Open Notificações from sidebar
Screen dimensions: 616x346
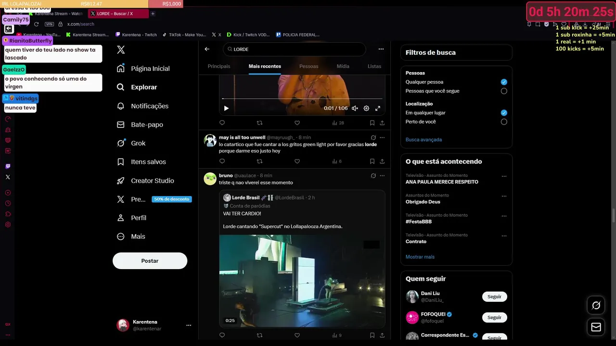pos(142,106)
